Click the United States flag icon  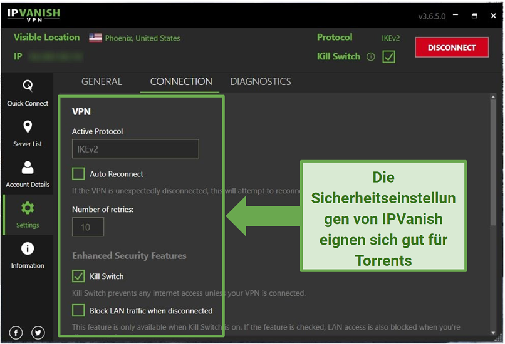96,38
